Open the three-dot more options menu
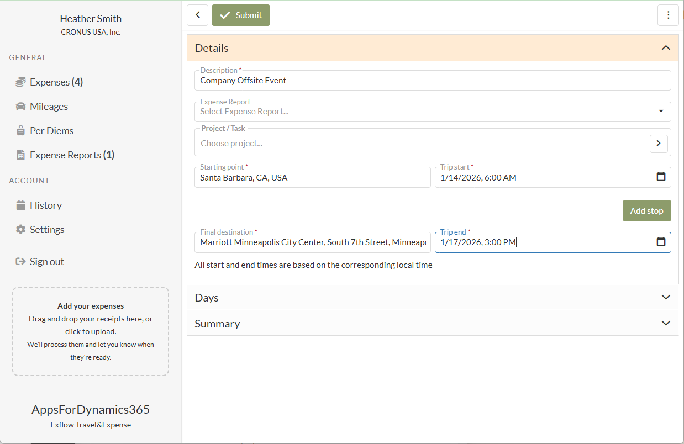 click(668, 15)
